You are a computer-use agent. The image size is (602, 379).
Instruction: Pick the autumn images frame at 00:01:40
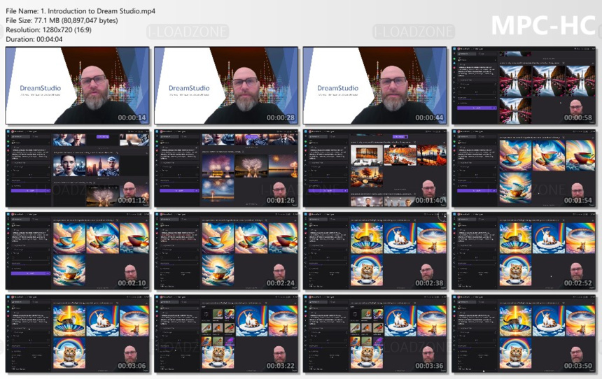[374, 168]
